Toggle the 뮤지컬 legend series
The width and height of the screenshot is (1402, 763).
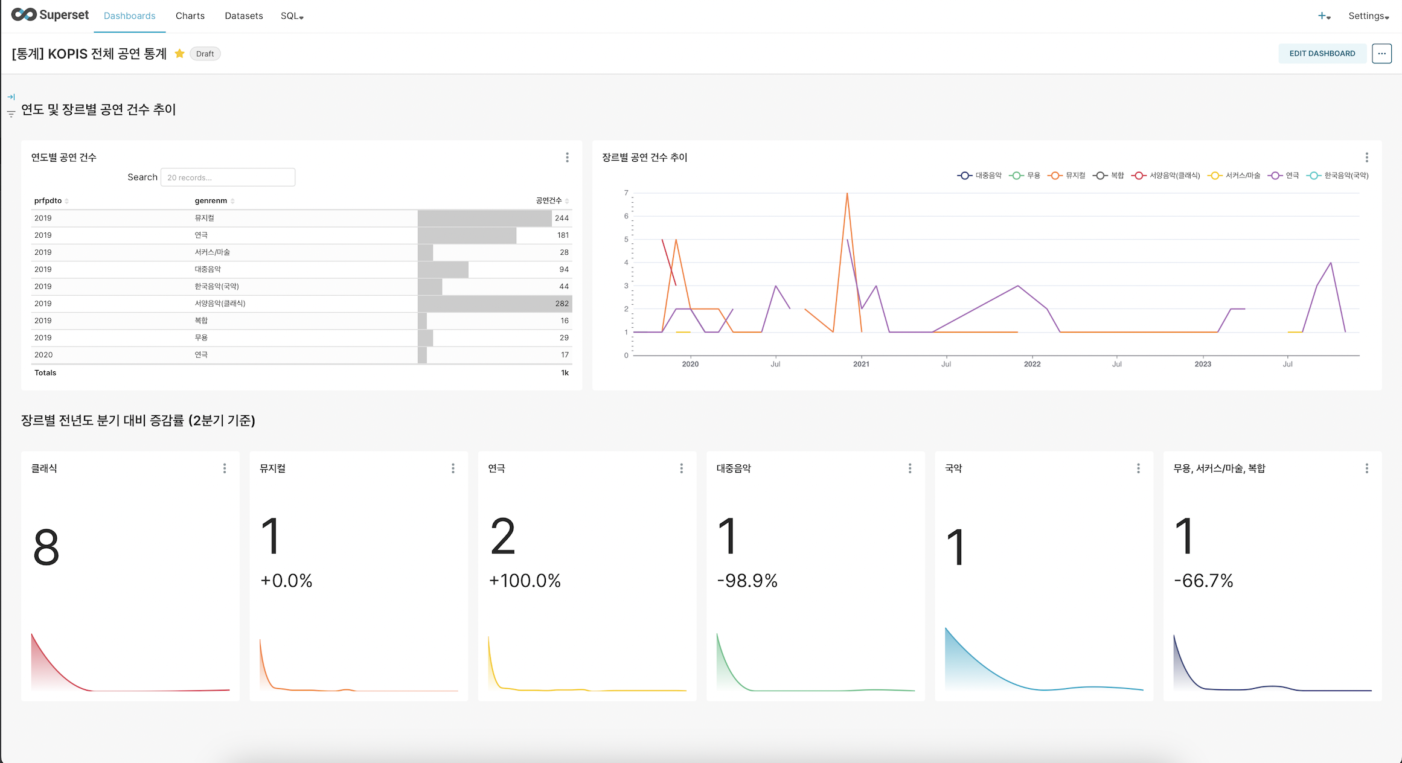click(x=1067, y=176)
